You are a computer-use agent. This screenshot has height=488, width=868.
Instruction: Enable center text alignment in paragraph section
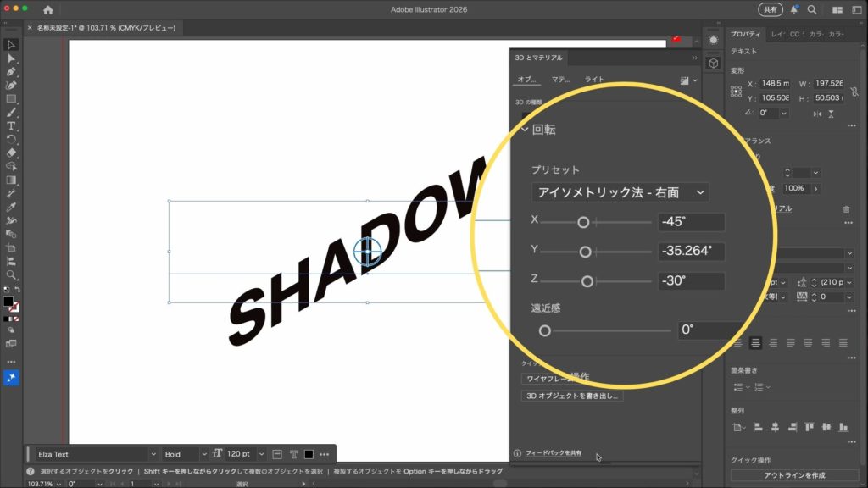click(x=755, y=343)
